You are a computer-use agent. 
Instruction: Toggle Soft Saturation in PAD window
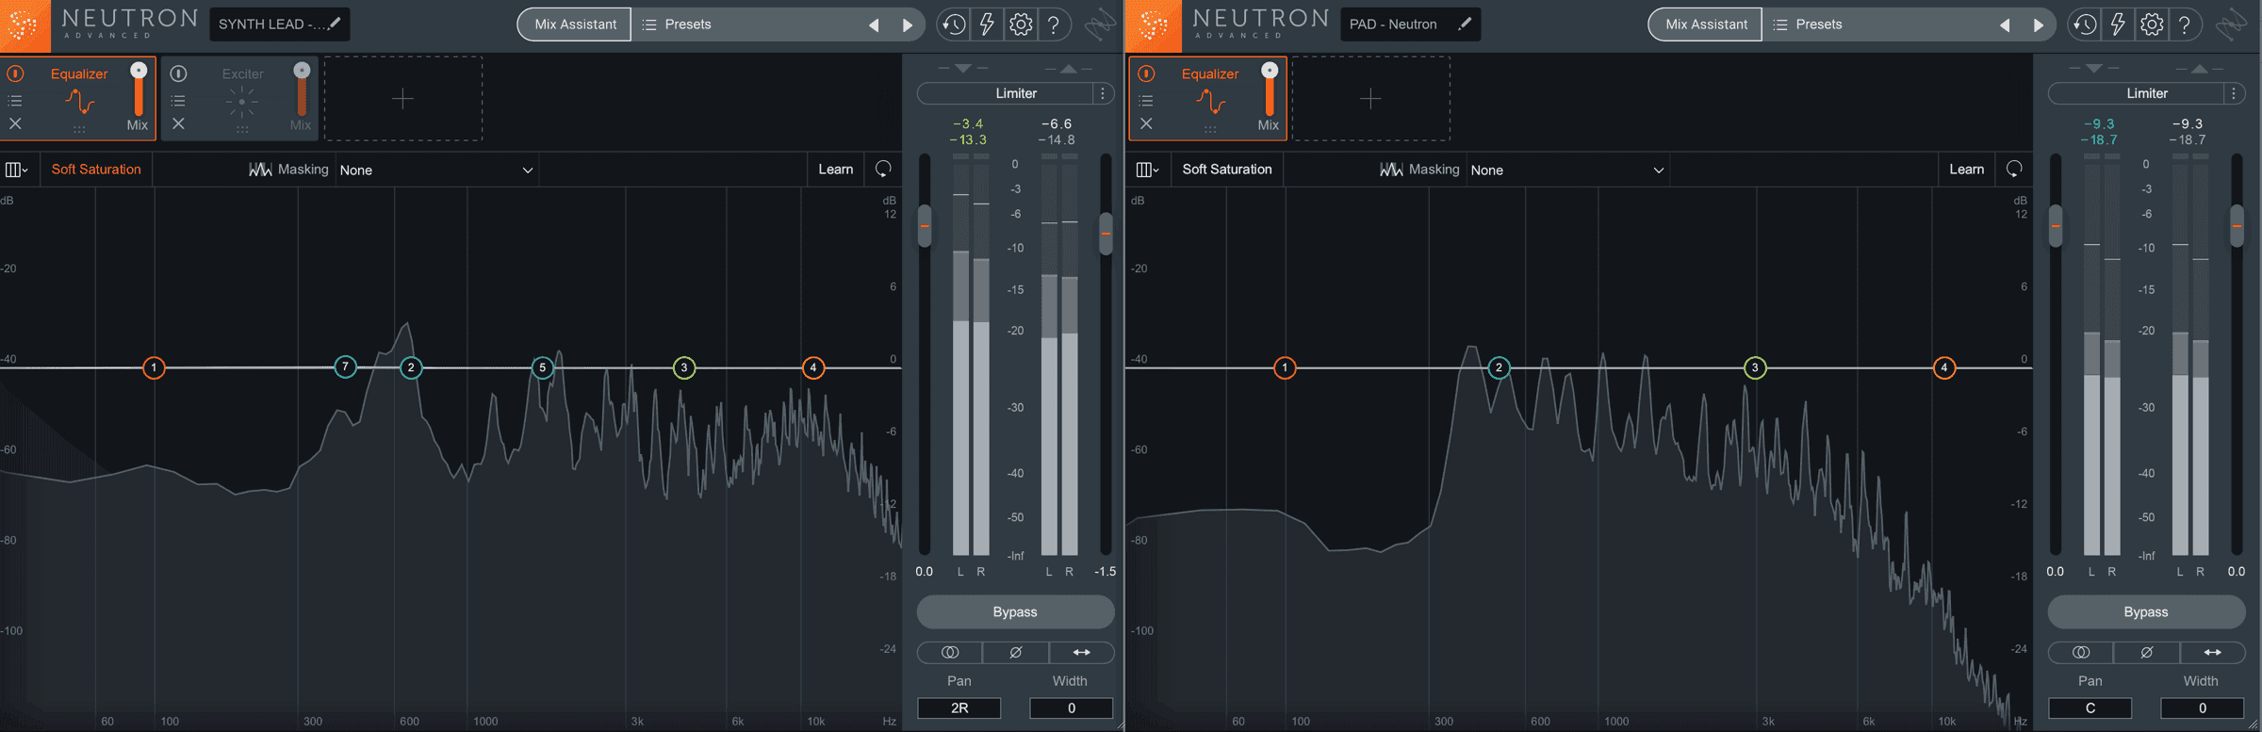1227,169
